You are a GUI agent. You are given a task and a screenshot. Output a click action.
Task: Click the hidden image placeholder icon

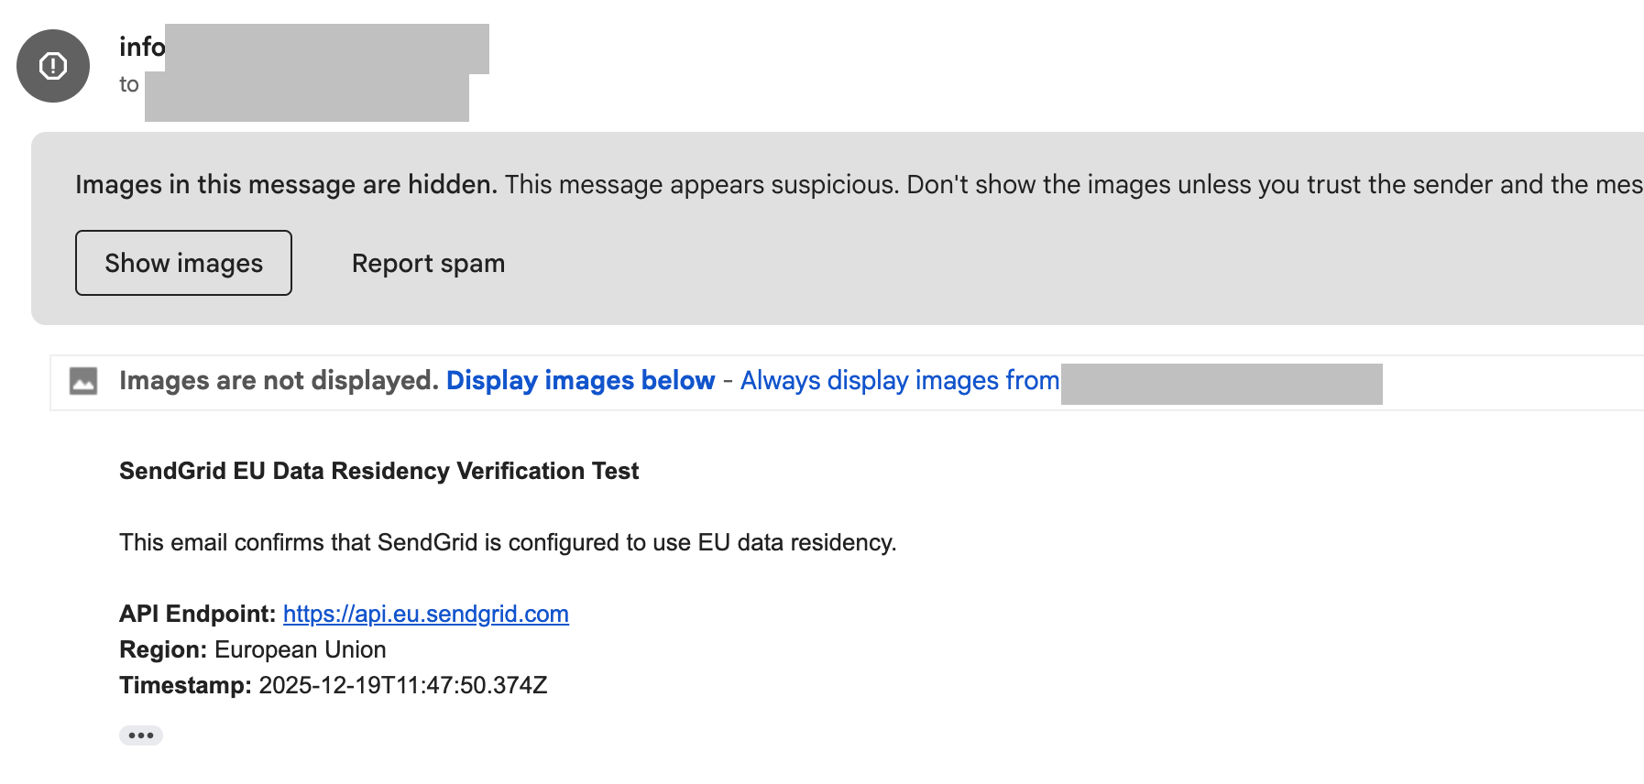click(x=83, y=381)
